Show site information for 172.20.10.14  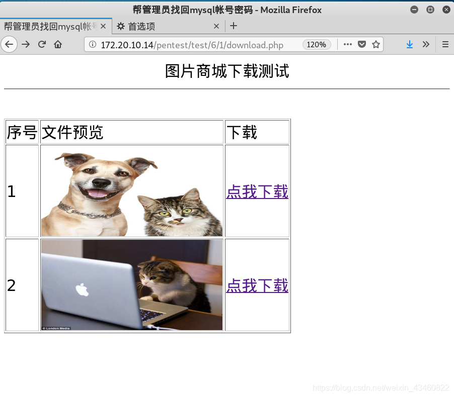[93, 45]
